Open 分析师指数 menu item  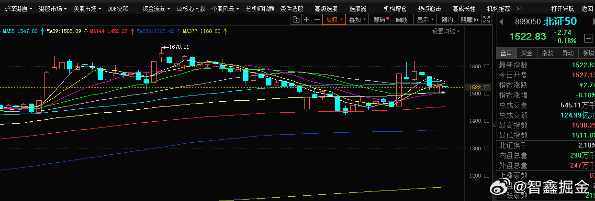click(260, 9)
